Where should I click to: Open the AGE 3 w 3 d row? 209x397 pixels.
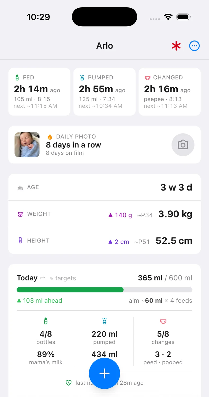pos(104,187)
